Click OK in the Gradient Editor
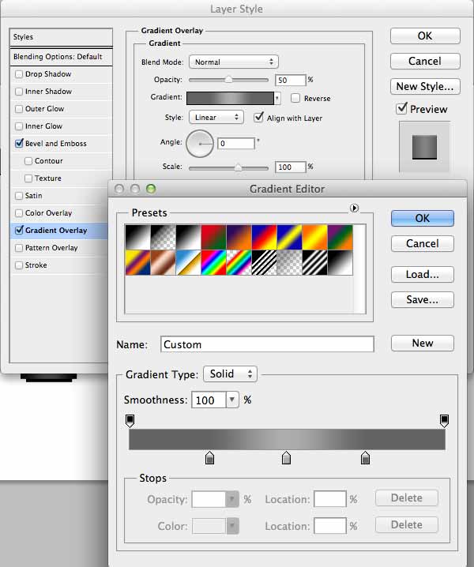 coord(423,219)
